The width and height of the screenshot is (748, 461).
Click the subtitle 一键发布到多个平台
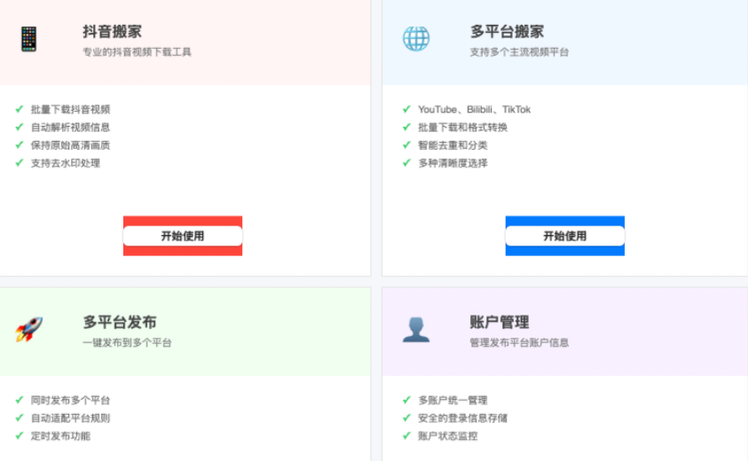click(127, 342)
